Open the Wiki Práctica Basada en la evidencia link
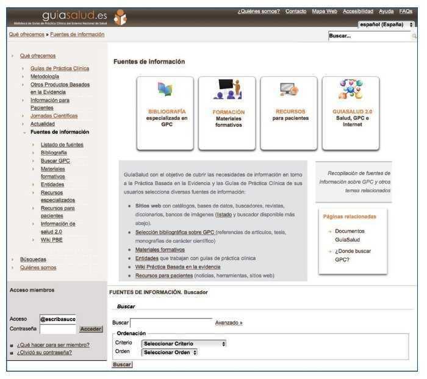The height and width of the screenshot is (379, 427). [x=178, y=267]
